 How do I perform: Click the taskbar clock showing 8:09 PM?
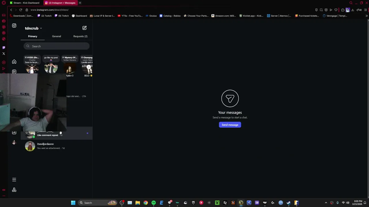pos(357,203)
